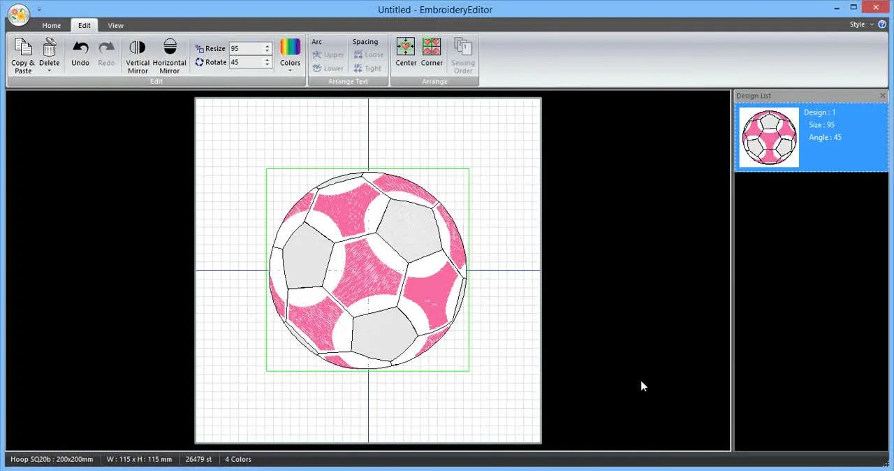Center the design in the hoop
The height and width of the screenshot is (471, 894).
[x=406, y=48]
